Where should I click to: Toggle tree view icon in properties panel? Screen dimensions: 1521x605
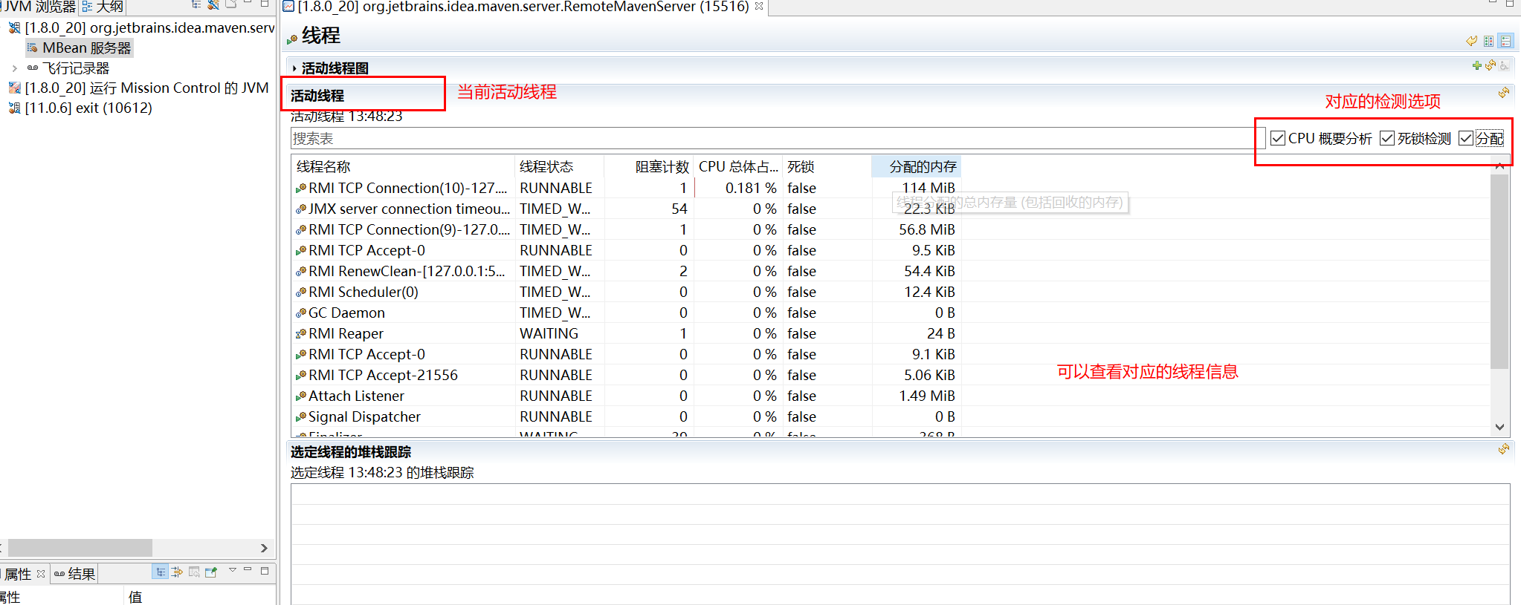point(161,572)
